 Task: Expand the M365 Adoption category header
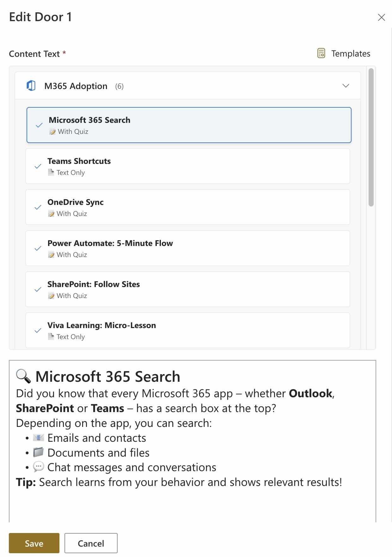pos(76,86)
